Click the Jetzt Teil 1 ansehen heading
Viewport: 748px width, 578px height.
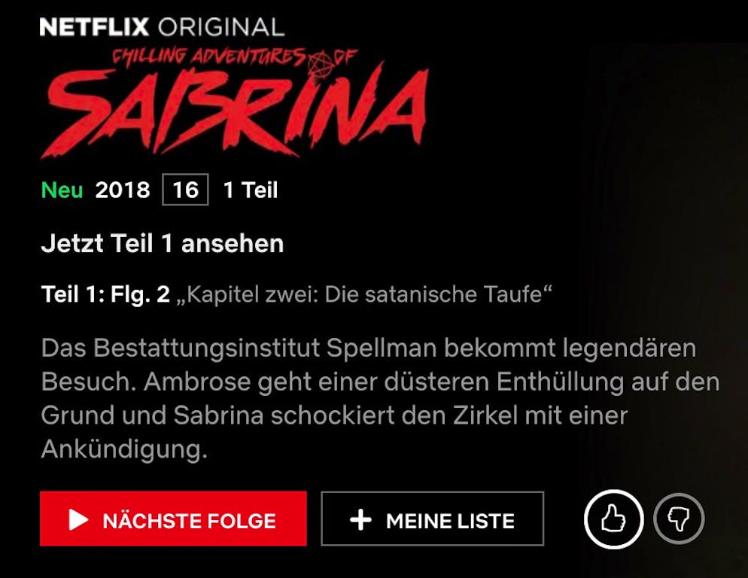163,243
